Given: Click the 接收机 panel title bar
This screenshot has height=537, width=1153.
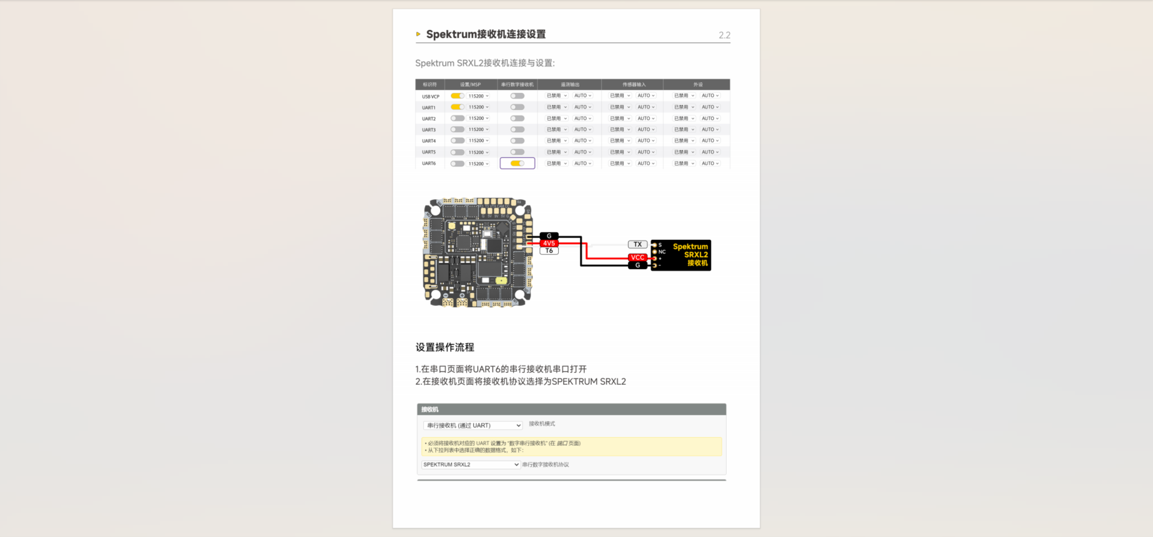Looking at the screenshot, I should point(571,410).
